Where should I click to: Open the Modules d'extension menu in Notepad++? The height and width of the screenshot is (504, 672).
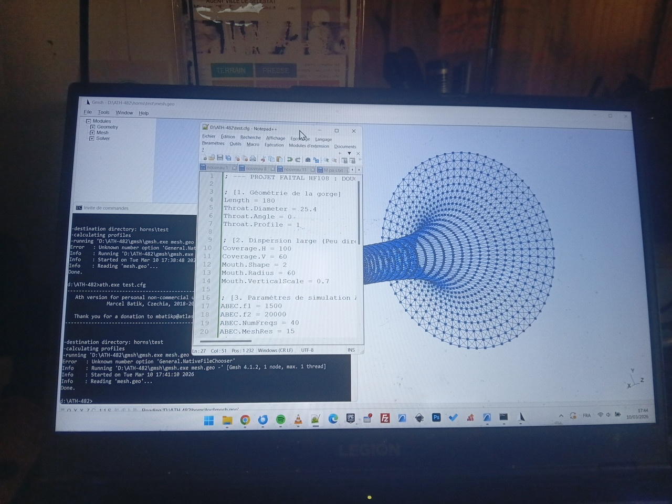[309, 146]
